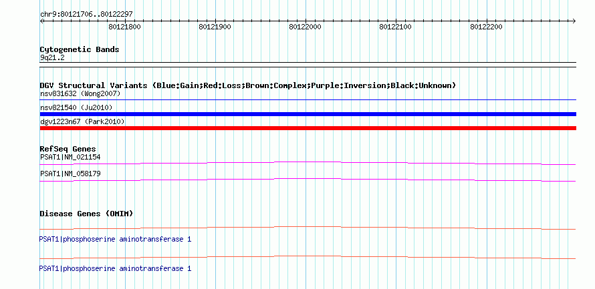Select the DGV Structural Variants track title
The width and height of the screenshot is (595, 289).
(248, 85)
